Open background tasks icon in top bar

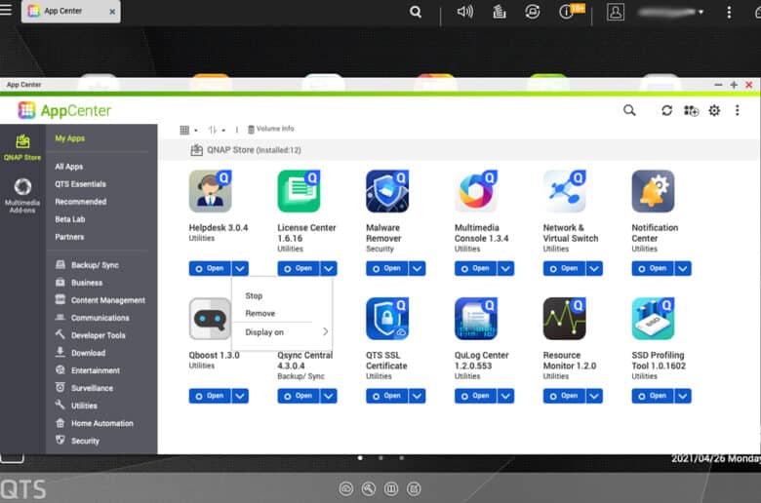[500, 11]
